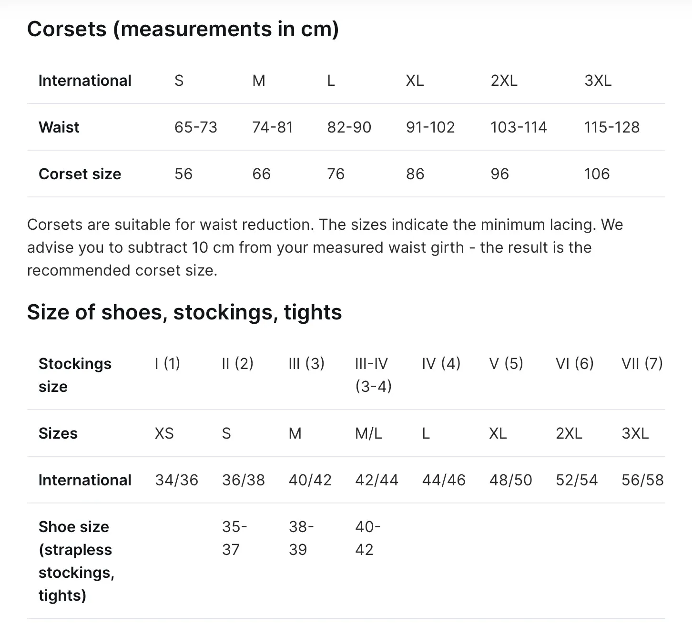Viewport: 692px width, 626px height.
Task: Click corset size 56 value
Action: tap(183, 174)
